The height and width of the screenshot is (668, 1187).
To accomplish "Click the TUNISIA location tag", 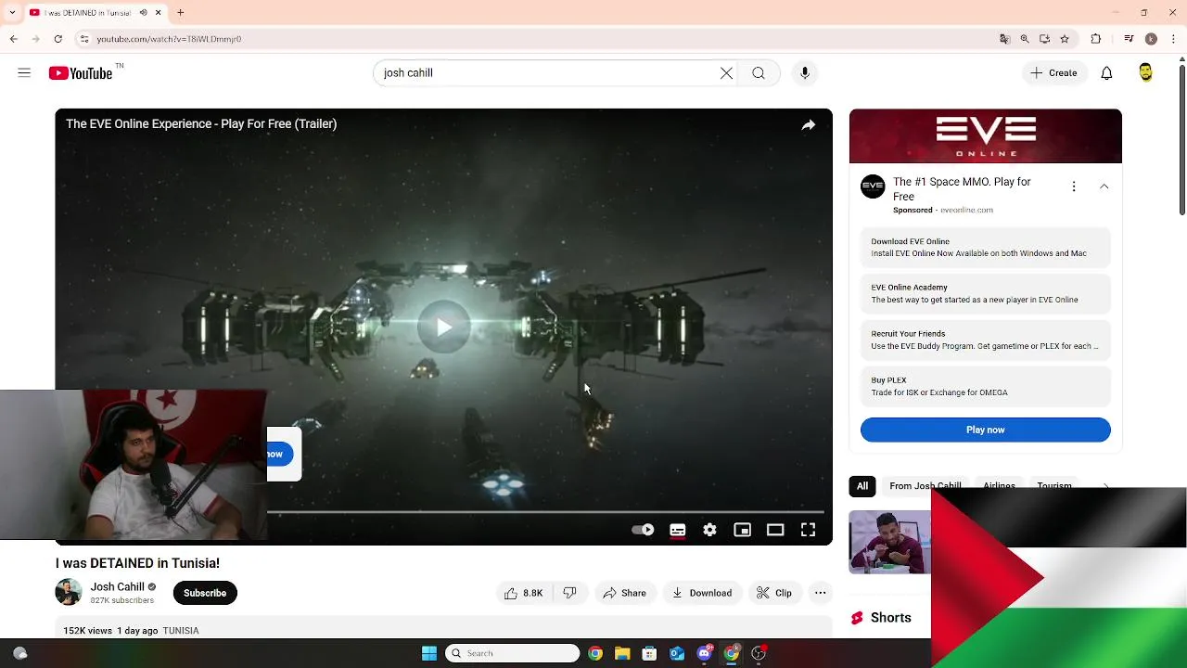I will click(x=181, y=631).
